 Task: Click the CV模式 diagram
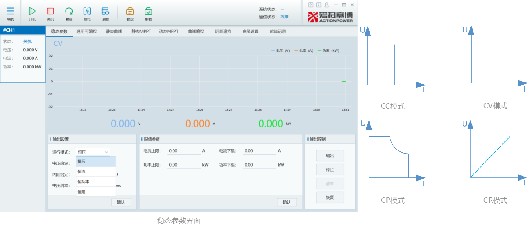point(495,59)
